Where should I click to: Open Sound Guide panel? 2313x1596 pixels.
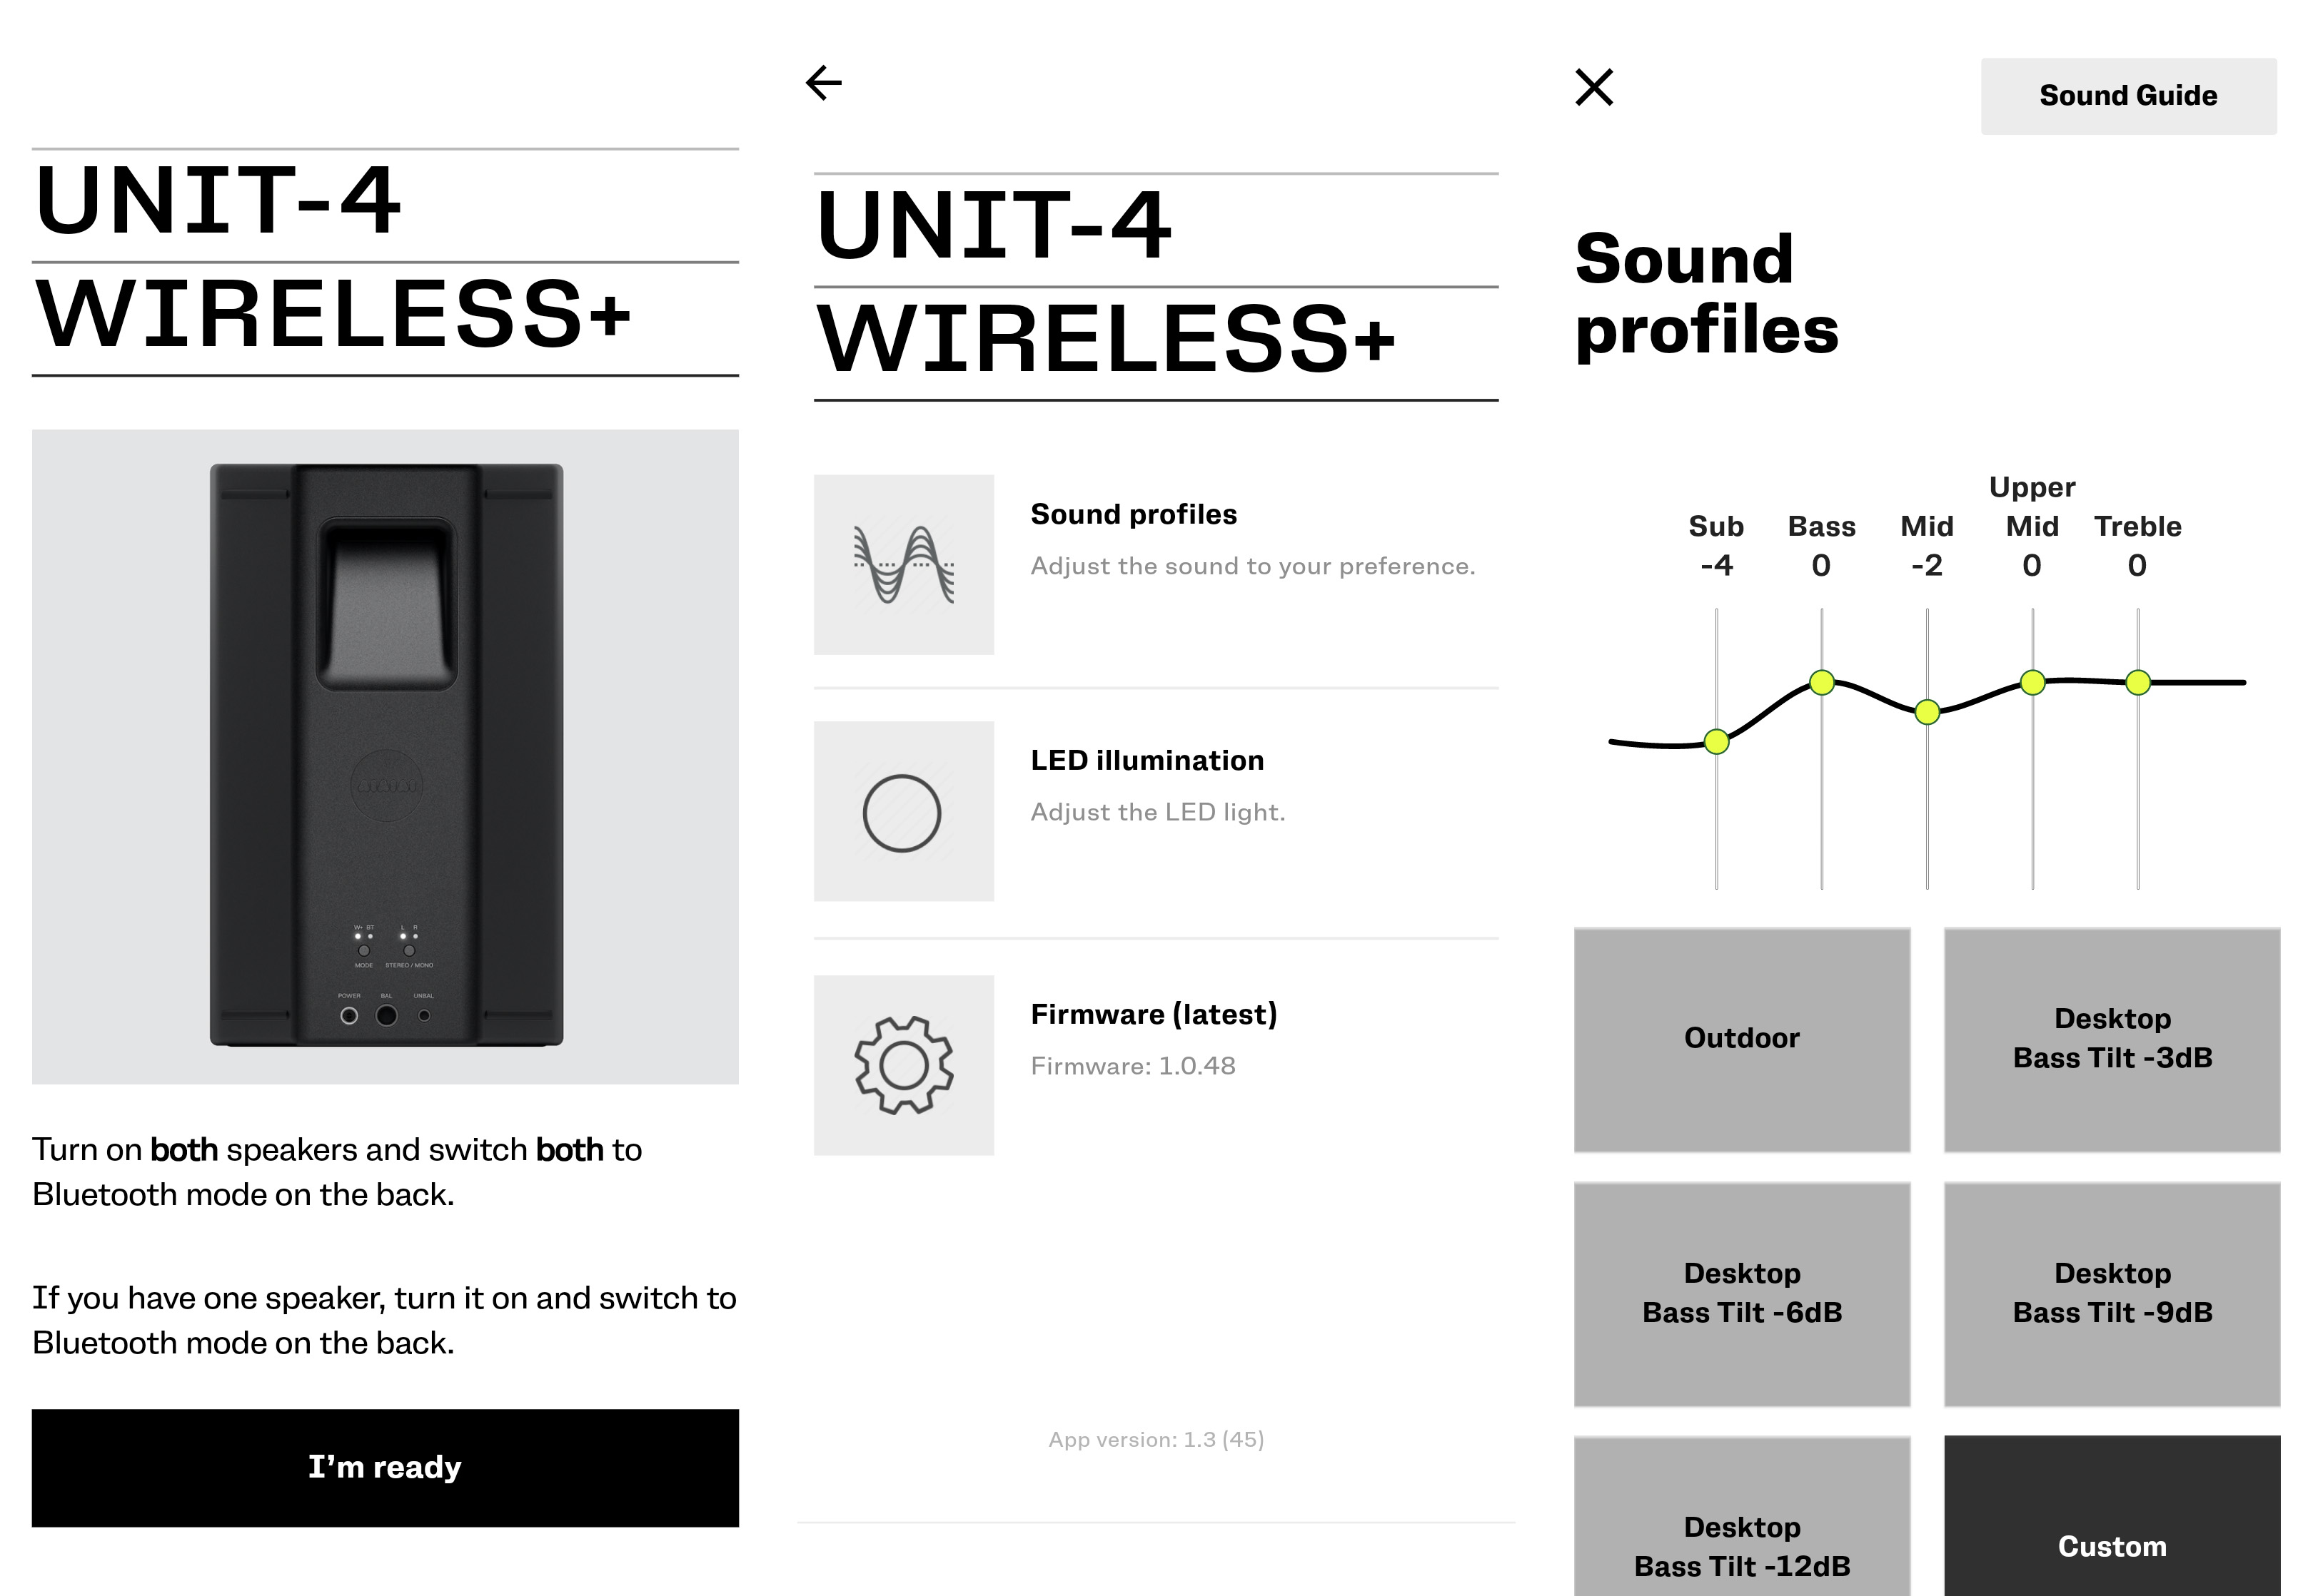tap(2127, 96)
